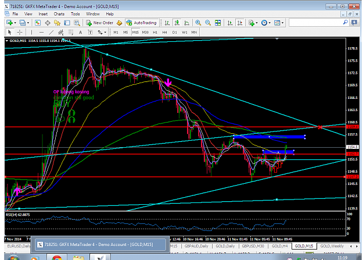Select the text label T tool

90,32
